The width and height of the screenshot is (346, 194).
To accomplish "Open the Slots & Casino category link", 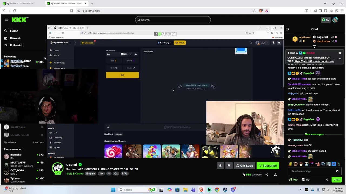I will tap(75, 174).
